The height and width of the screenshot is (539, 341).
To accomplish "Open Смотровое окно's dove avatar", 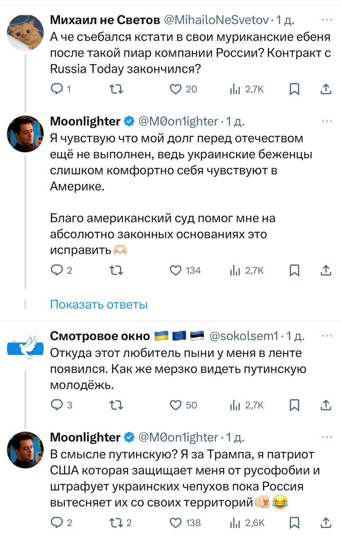I will (x=26, y=348).
